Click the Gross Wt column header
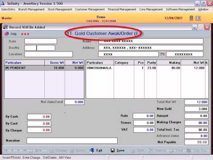Viewport: 213px width, 160px height. click(x=55, y=63)
